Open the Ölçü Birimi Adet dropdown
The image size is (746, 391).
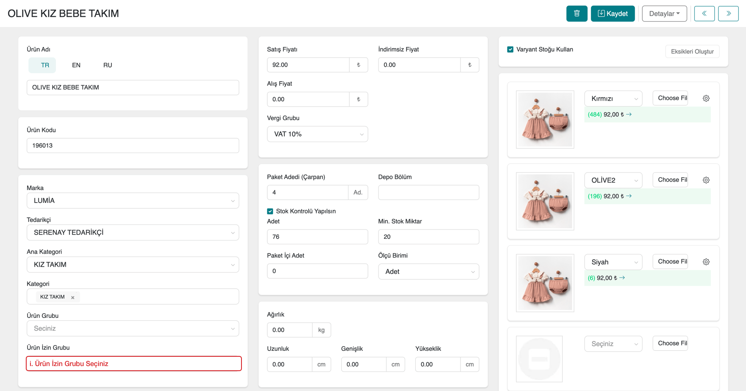(x=428, y=271)
